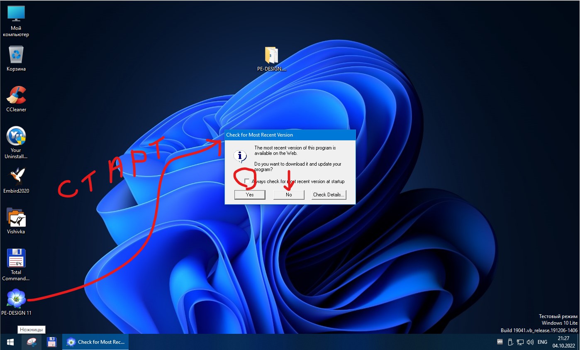The image size is (580, 350).
Task: Open the volume control in system tray
Action: click(x=530, y=342)
